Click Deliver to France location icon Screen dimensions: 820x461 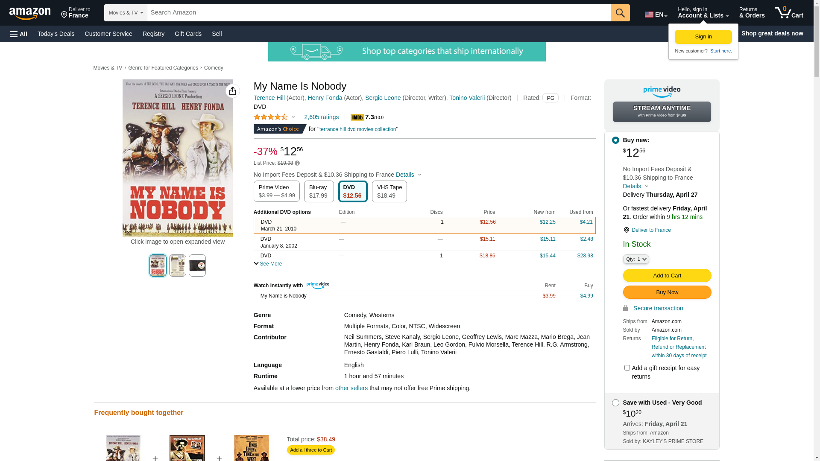[x=626, y=230]
